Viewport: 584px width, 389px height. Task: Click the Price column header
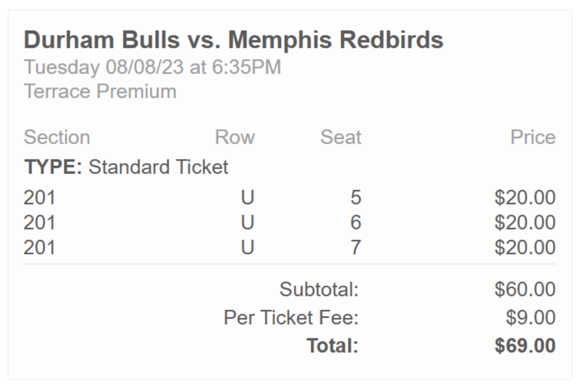click(533, 137)
